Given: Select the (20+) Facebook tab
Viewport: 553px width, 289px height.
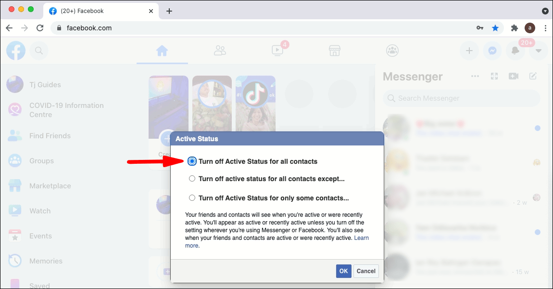Looking at the screenshot, I should click(101, 11).
